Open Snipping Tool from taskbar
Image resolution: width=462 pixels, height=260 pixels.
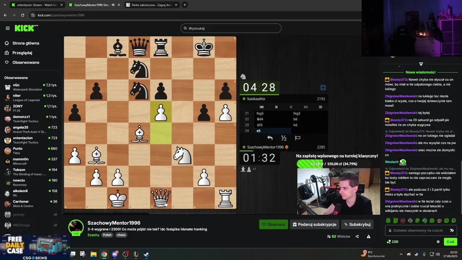pos(83,254)
